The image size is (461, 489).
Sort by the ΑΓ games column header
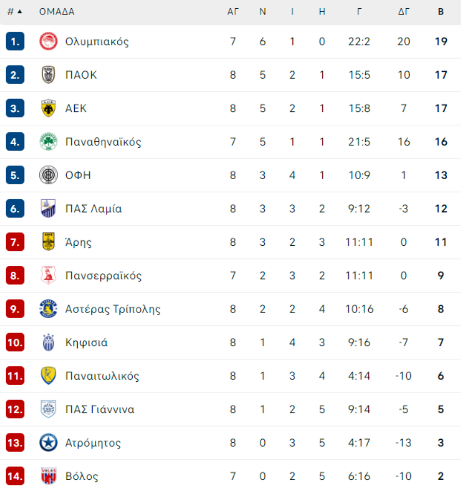[233, 12]
